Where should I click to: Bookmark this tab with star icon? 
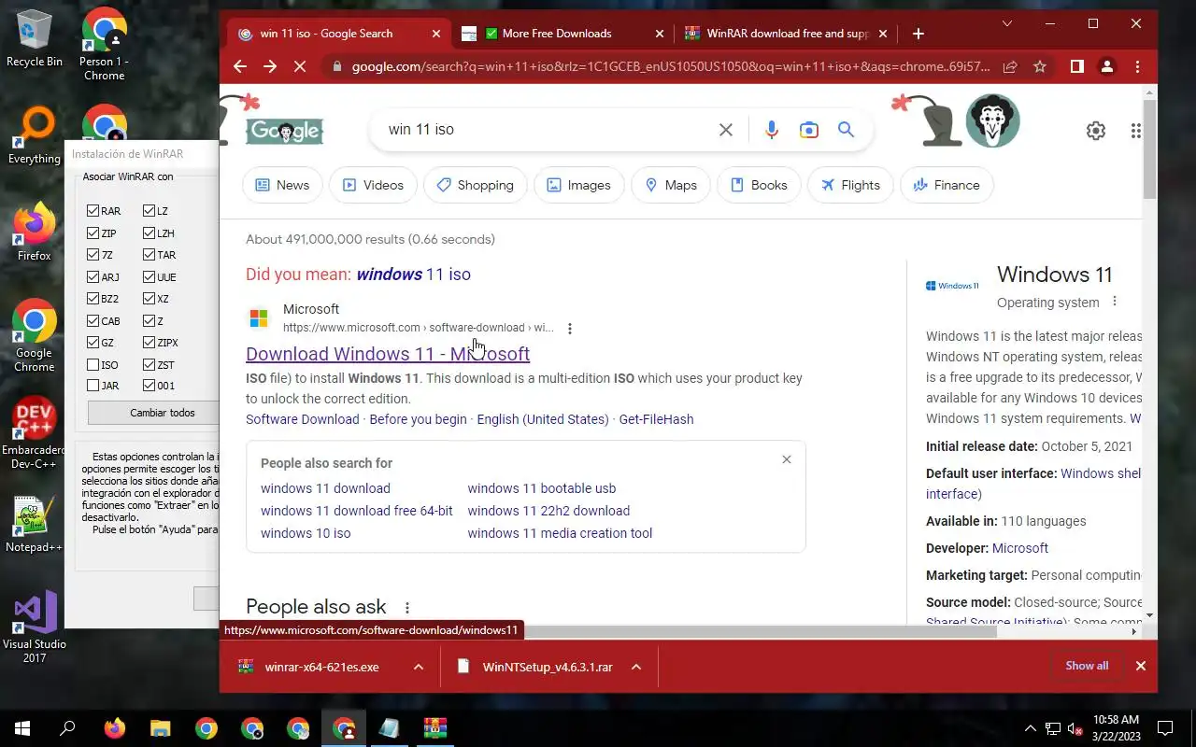(x=1040, y=66)
